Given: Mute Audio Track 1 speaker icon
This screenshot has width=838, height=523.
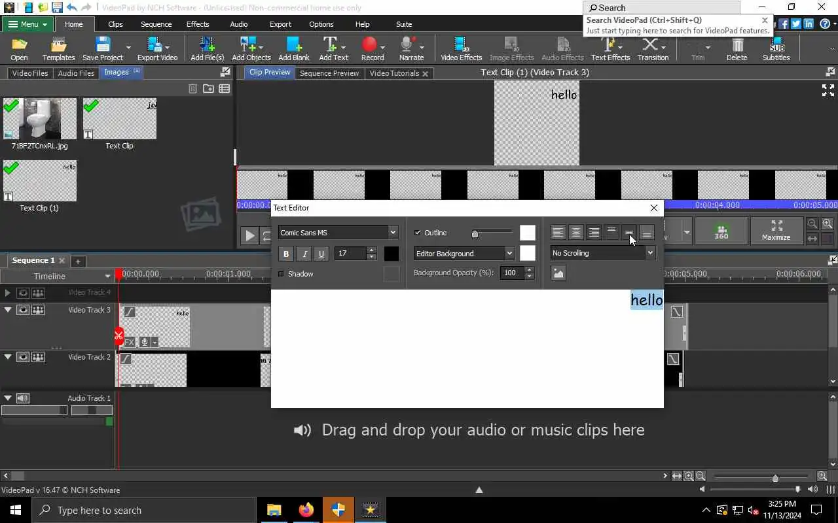Looking at the screenshot, I should (23, 398).
